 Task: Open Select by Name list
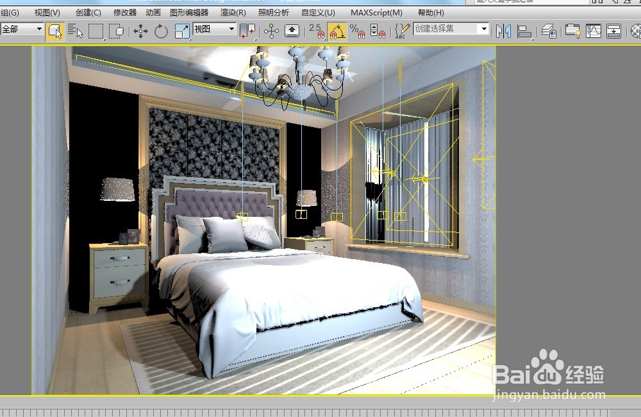75,31
